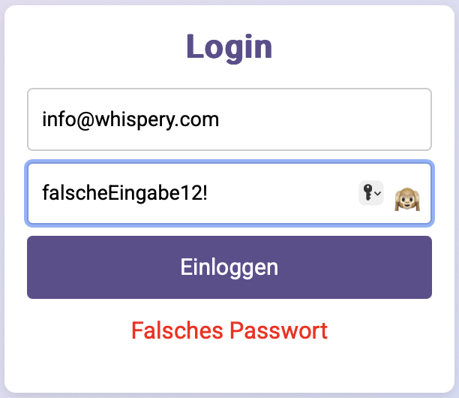Click into the falscheEingabe12! password field
Image resolution: width=459 pixels, height=398 pixels.
(x=229, y=194)
